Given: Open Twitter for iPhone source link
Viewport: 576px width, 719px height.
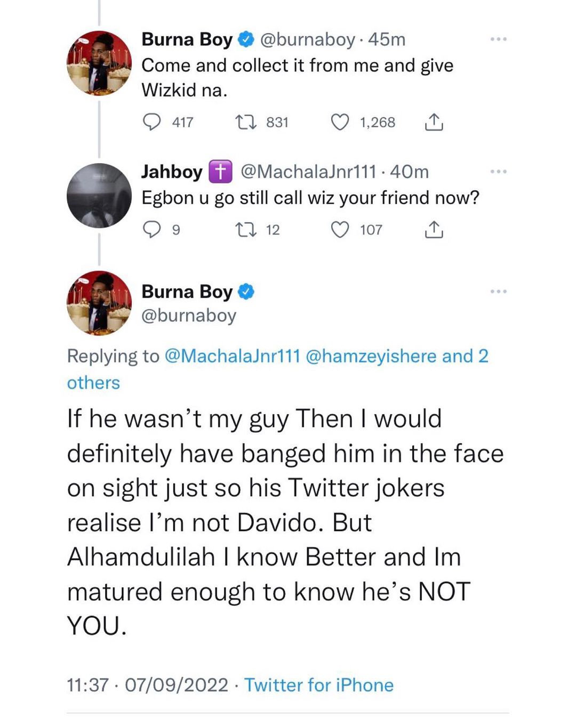Looking at the screenshot, I should coord(318,685).
